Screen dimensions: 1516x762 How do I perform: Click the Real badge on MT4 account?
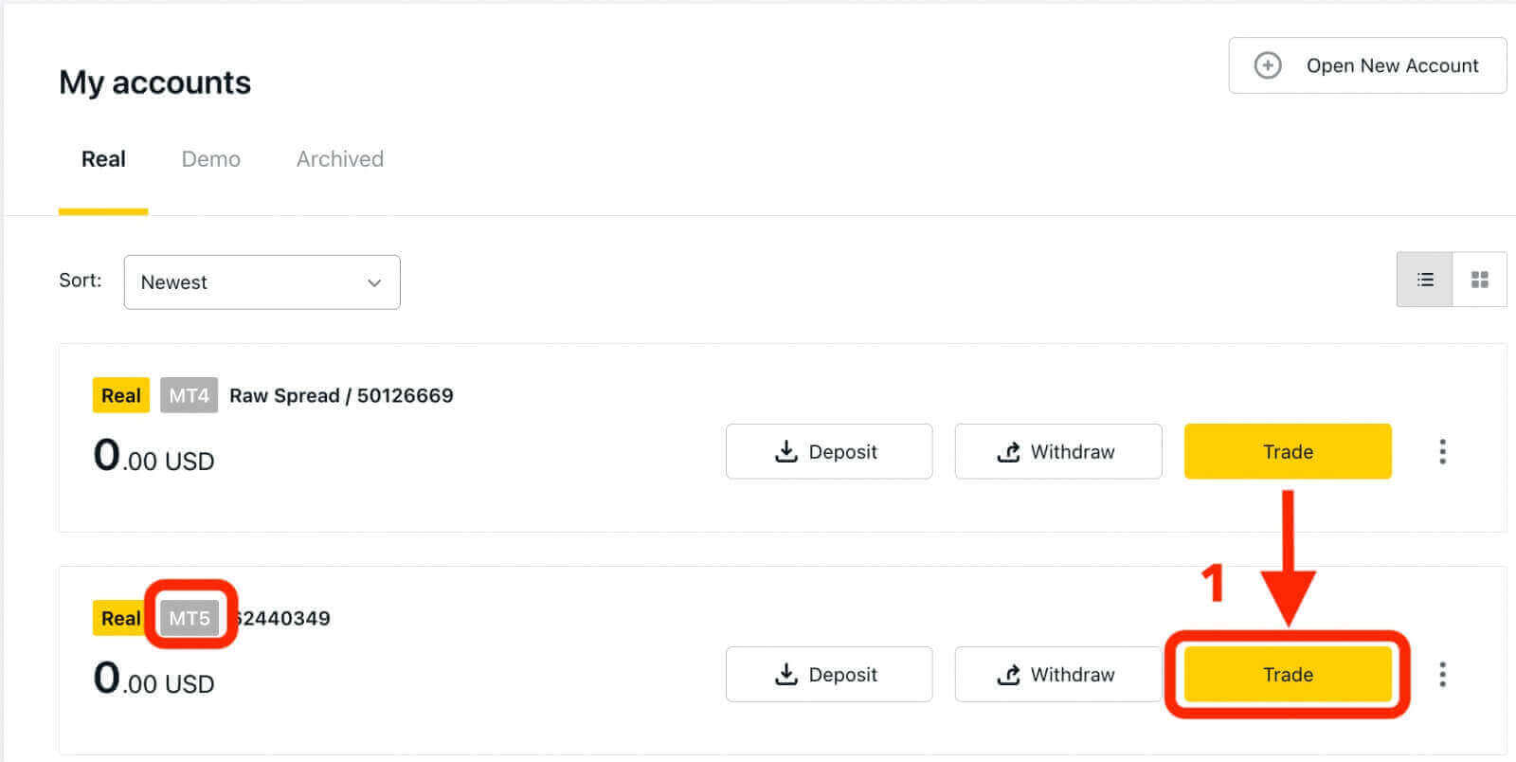[120, 395]
